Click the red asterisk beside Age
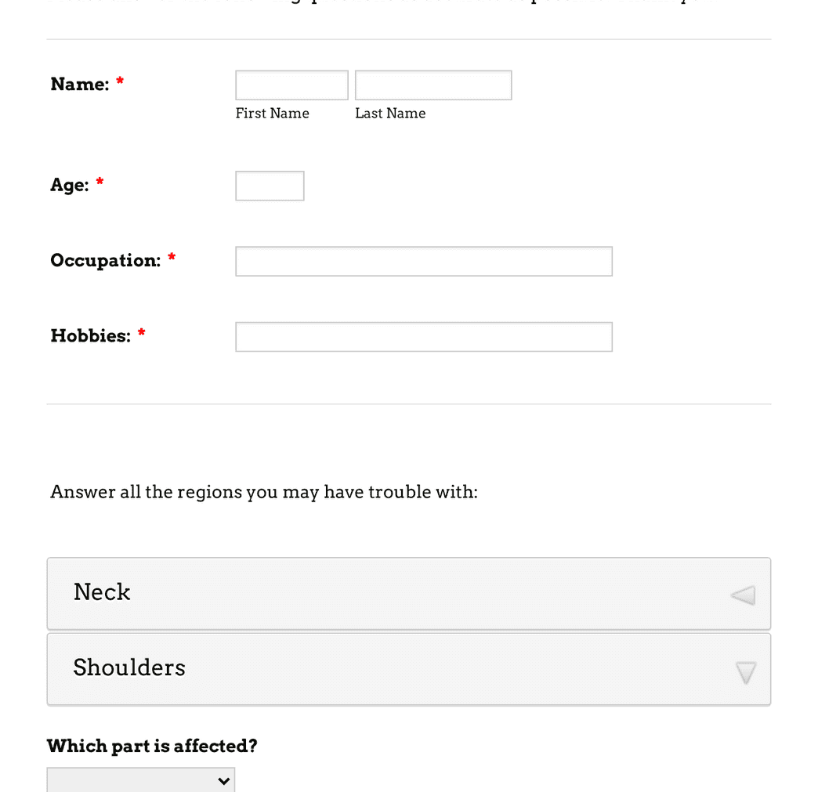The width and height of the screenshot is (818, 792). tap(100, 182)
